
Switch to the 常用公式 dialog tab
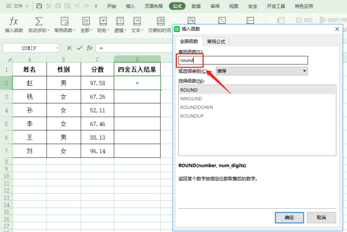tap(216, 41)
